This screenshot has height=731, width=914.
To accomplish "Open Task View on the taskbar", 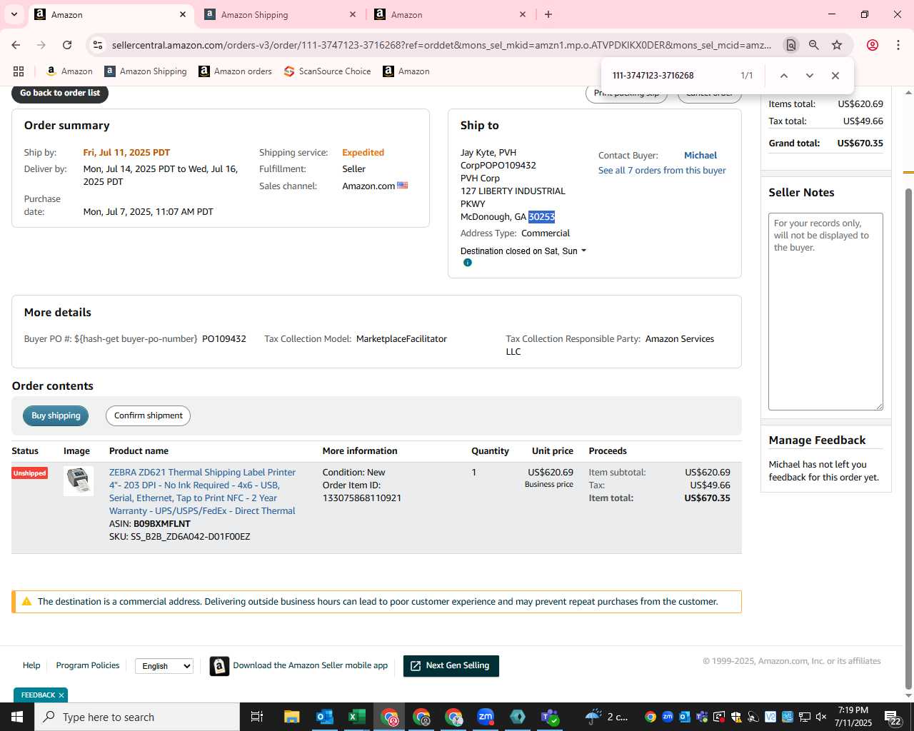I will pos(257,717).
